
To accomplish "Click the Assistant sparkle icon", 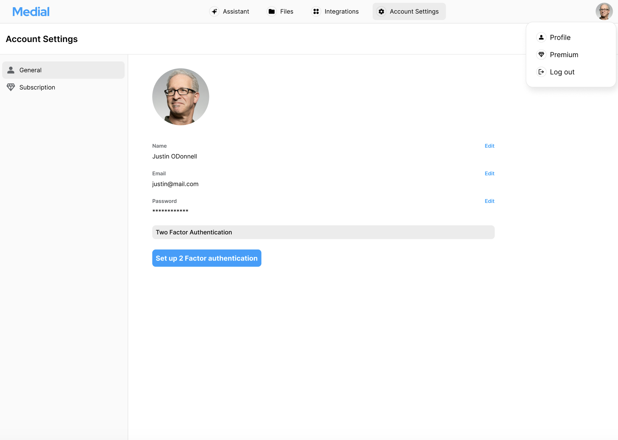I will [214, 12].
